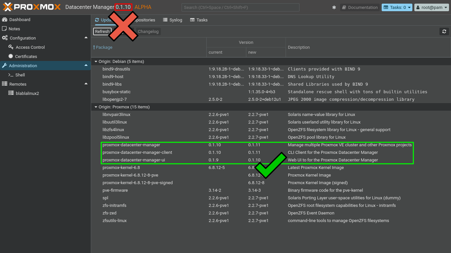Viewport: 451px width, 253px height.
Task: Select the libzpool5linux package
Action: (116, 137)
